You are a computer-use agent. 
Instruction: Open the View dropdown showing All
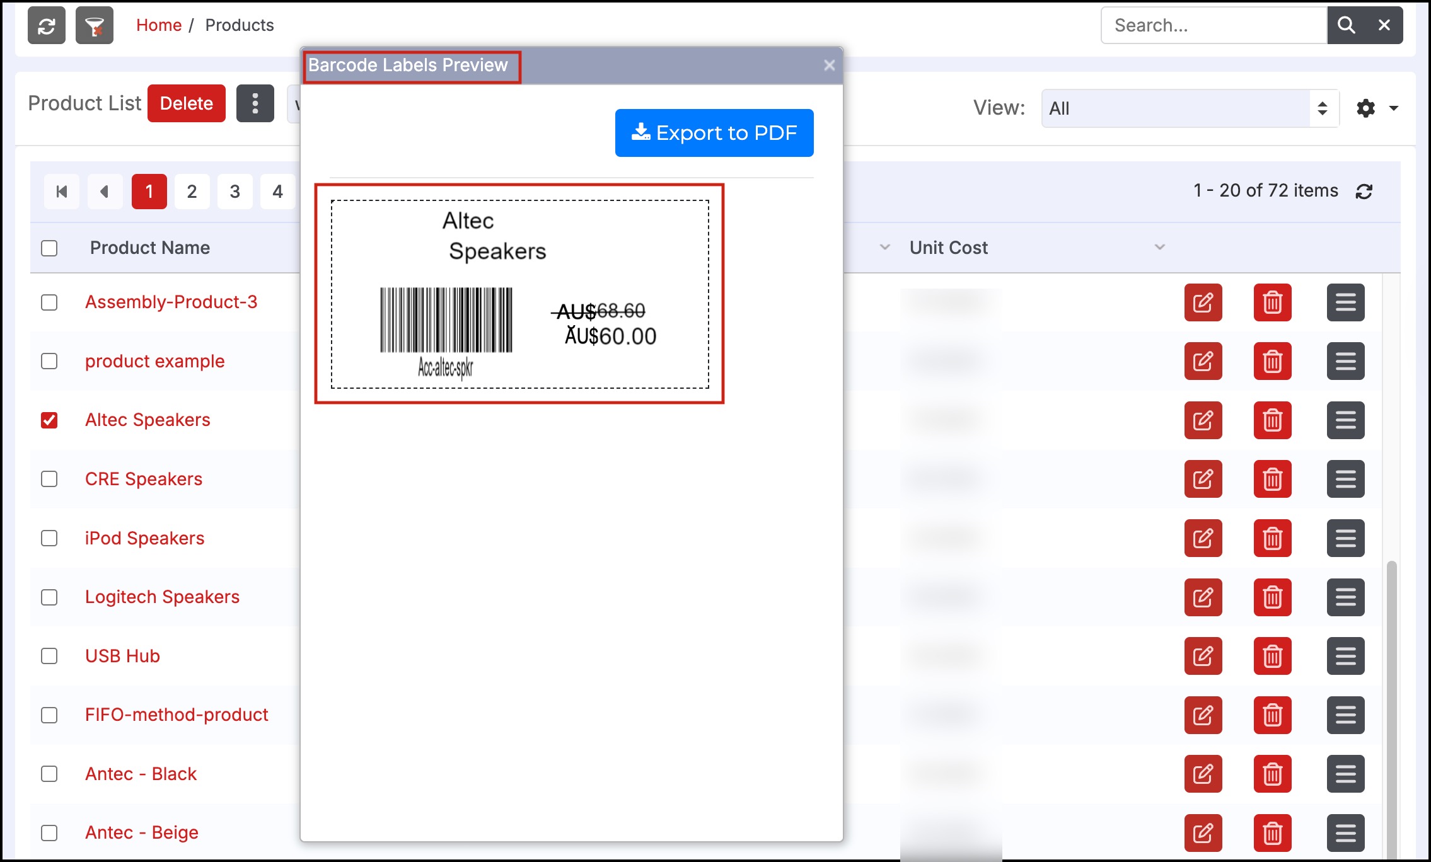pos(1189,108)
